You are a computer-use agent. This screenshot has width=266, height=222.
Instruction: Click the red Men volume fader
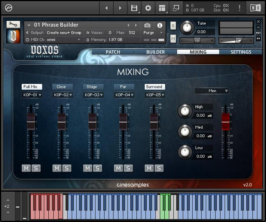225,122
